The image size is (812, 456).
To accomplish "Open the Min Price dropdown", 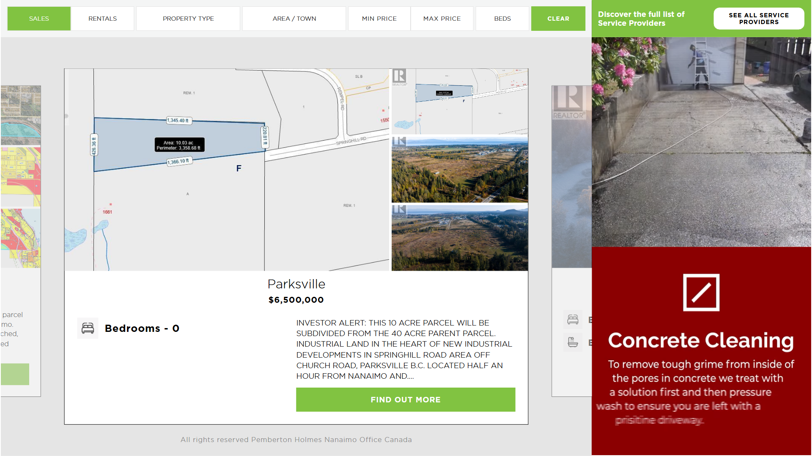I will point(379,19).
